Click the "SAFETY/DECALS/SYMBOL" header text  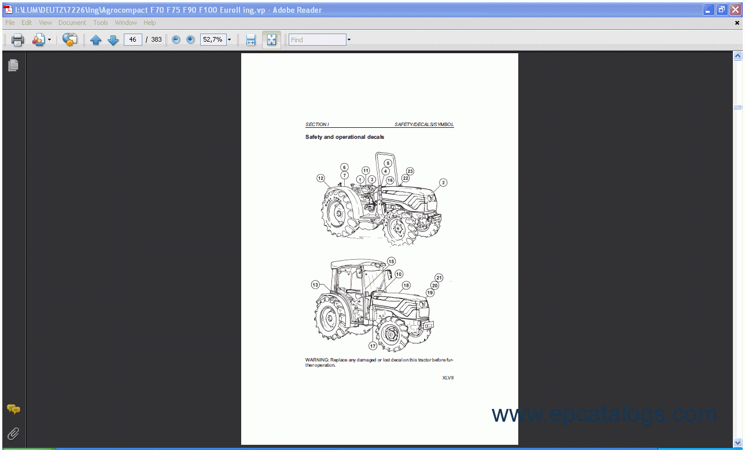click(424, 124)
